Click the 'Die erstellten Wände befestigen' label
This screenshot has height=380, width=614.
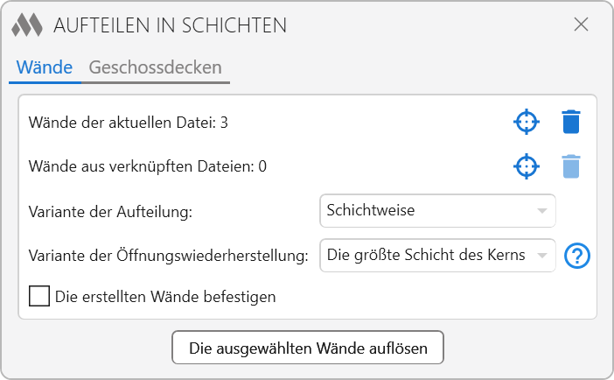point(165,297)
